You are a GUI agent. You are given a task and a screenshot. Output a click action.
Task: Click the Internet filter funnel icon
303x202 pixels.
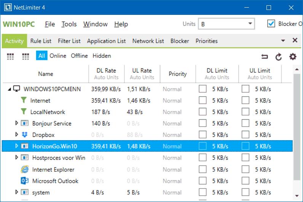tap(24, 100)
